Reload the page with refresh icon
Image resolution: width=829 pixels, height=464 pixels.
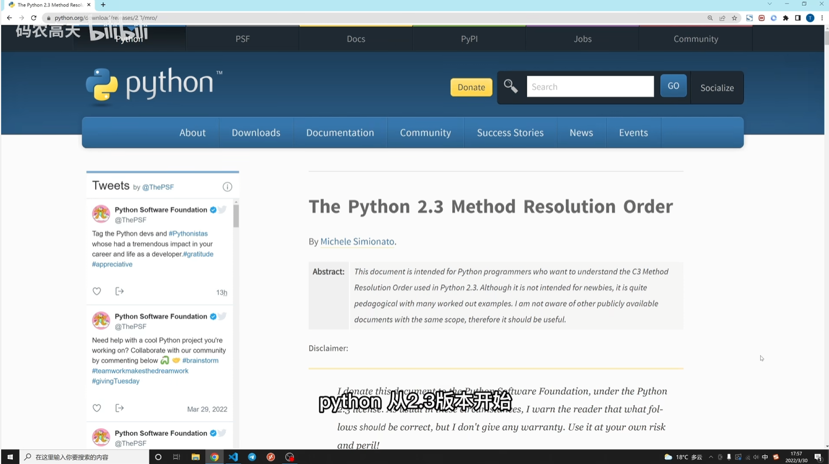tap(34, 18)
